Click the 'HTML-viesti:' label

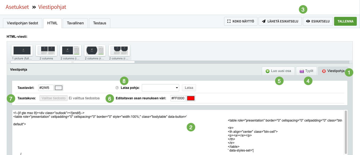17,36
